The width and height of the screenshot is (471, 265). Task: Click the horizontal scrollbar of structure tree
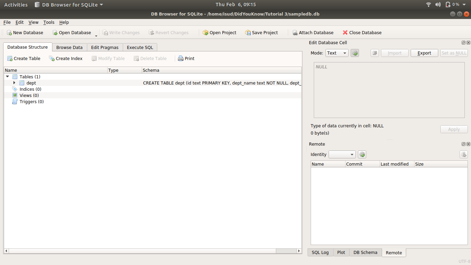coord(142,251)
